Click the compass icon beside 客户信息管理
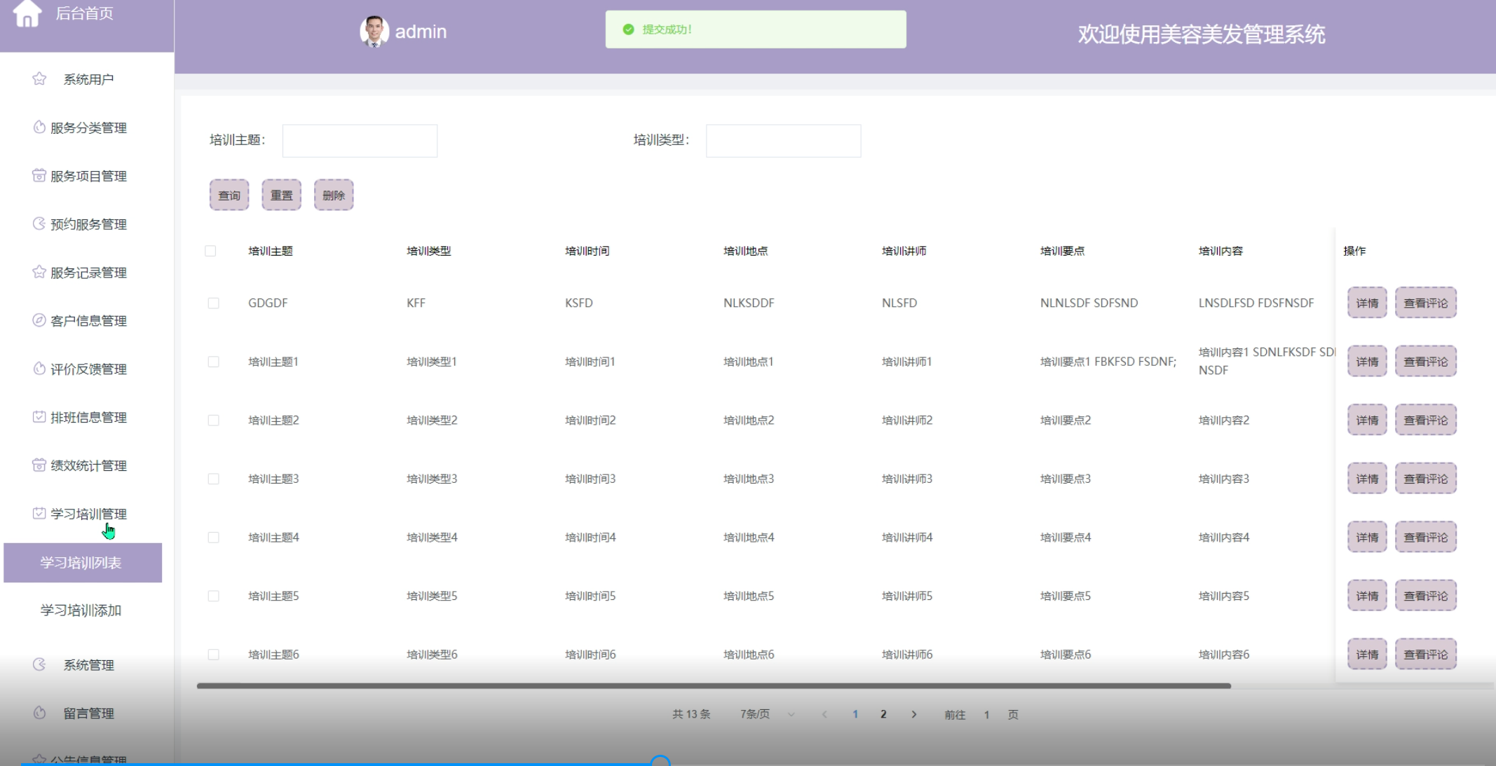Screen dimensions: 1496x766 39,320
